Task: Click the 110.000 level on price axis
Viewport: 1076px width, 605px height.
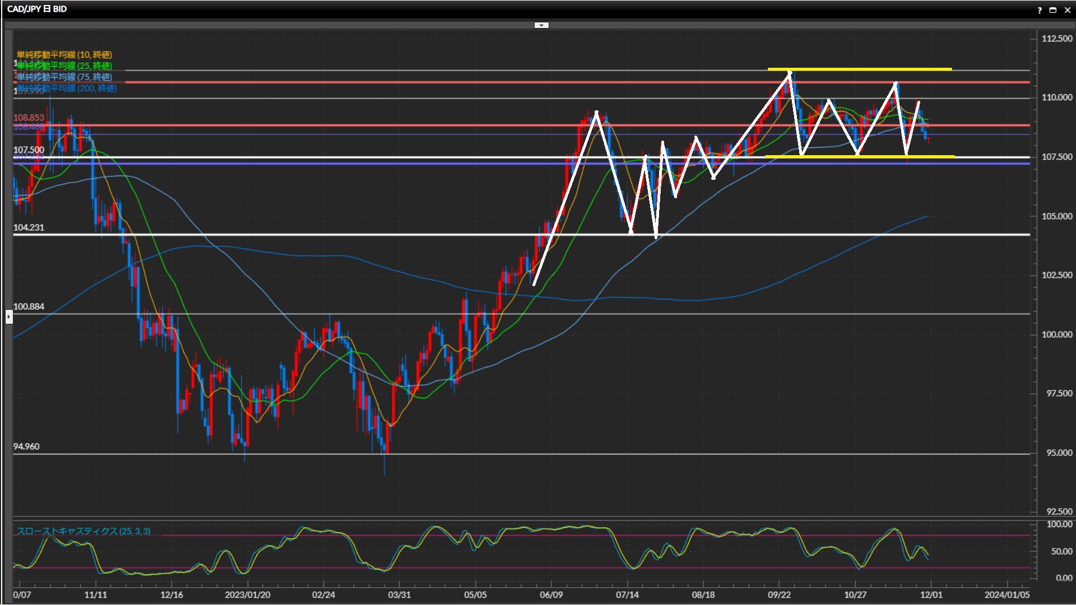Action: [x=1056, y=97]
